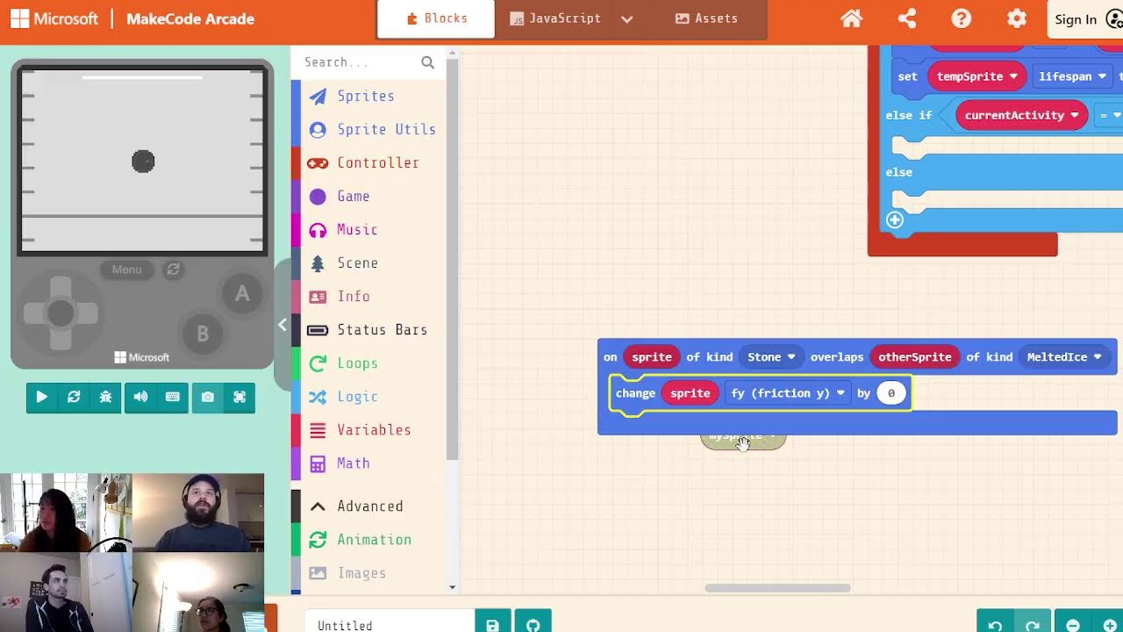Click the Microsoft logo in the header
This screenshot has width=1123, height=632.
pyautogui.click(x=54, y=18)
